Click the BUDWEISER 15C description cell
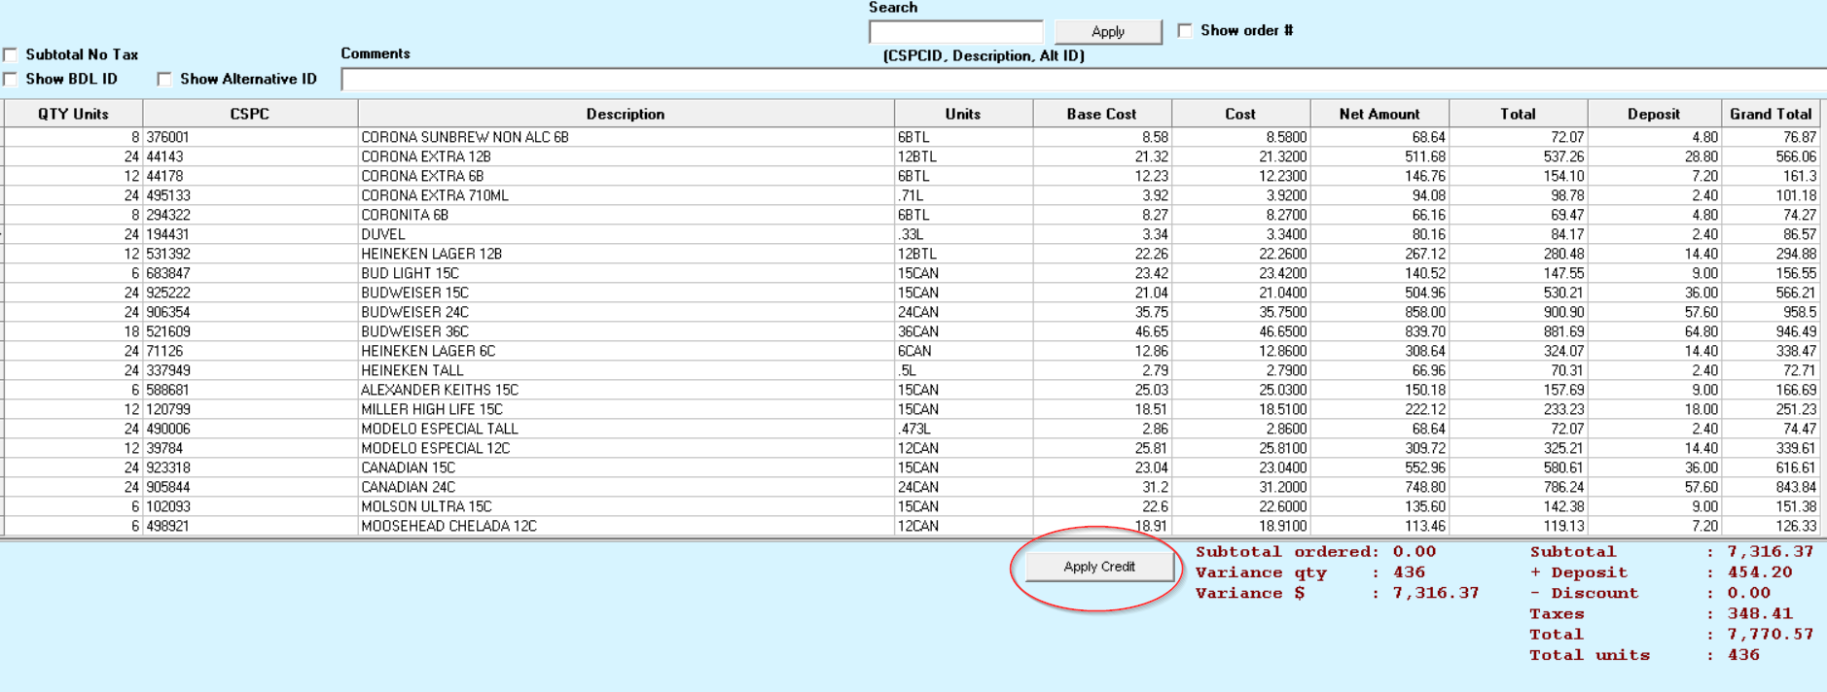 (x=626, y=293)
